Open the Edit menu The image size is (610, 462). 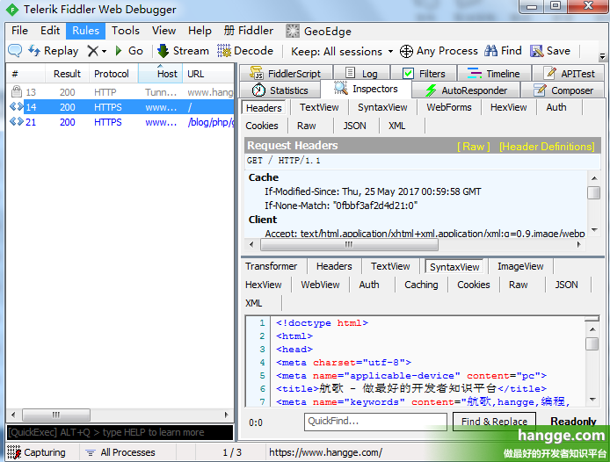(50, 31)
